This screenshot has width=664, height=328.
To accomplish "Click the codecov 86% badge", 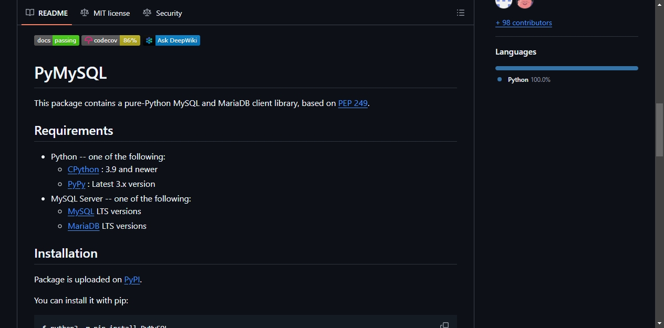I will coord(111,40).
